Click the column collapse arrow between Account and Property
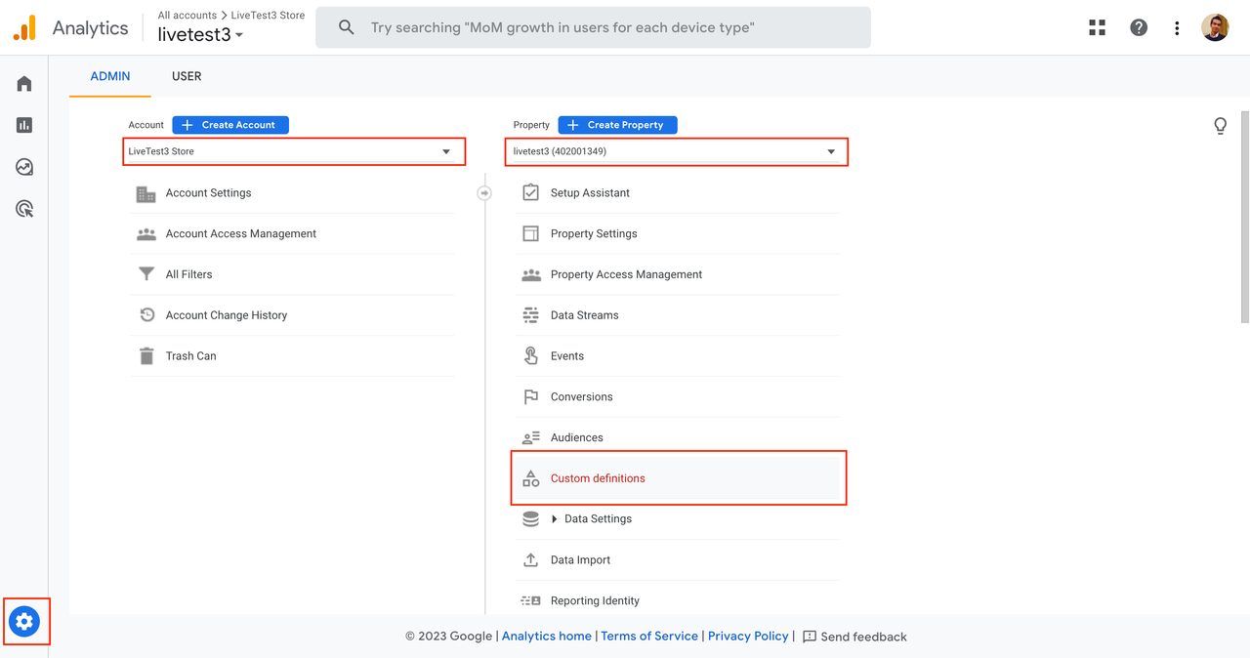The height and width of the screenshot is (658, 1250). 484,193
